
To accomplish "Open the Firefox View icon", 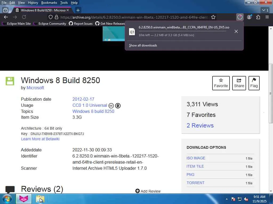I will [5, 10].
